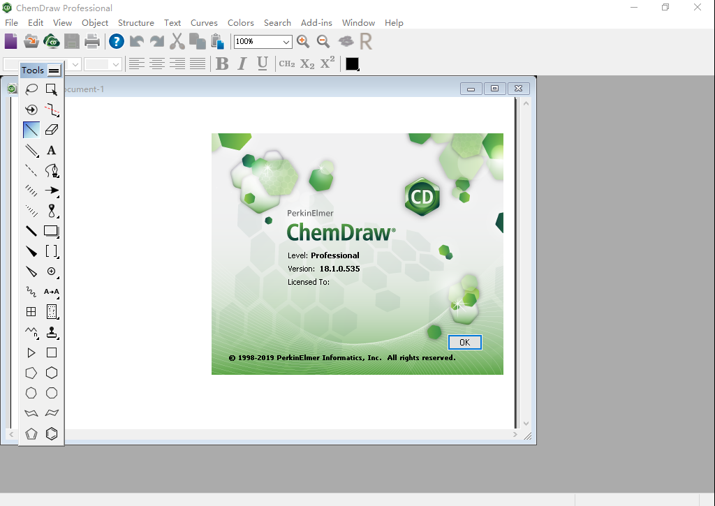This screenshot has height=506, width=715.
Task: Select the cyclohexane ring tool
Action: coord(51,373)
